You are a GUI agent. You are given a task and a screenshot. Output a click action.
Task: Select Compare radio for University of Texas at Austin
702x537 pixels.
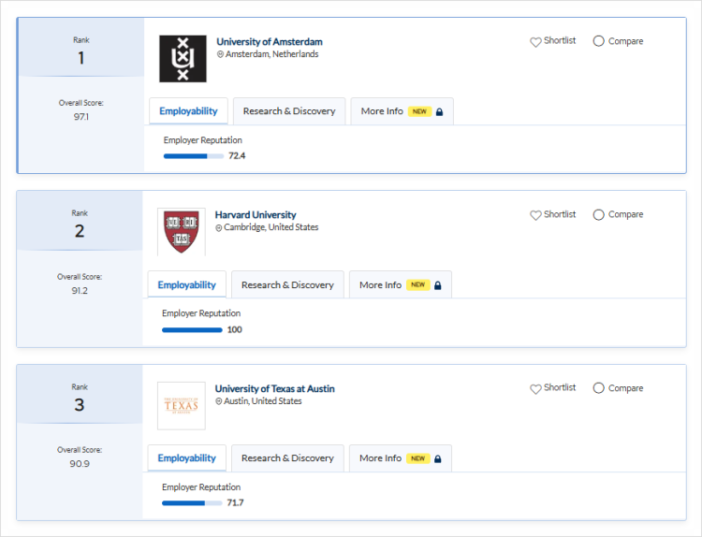599,388
